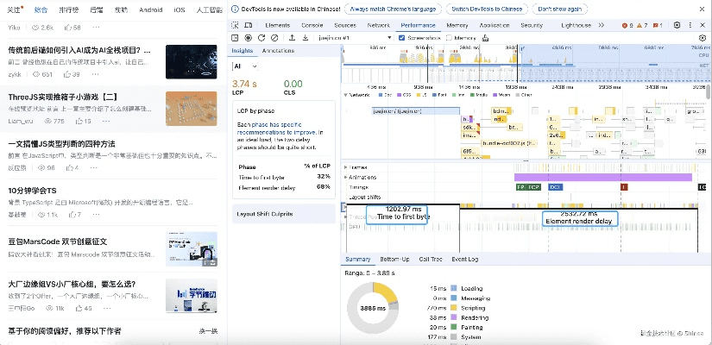Click "Don't show again" button
This screenshot has width=712, height=345.
559,8
